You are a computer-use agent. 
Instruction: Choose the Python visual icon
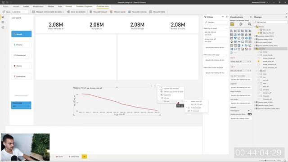[246, 45]
